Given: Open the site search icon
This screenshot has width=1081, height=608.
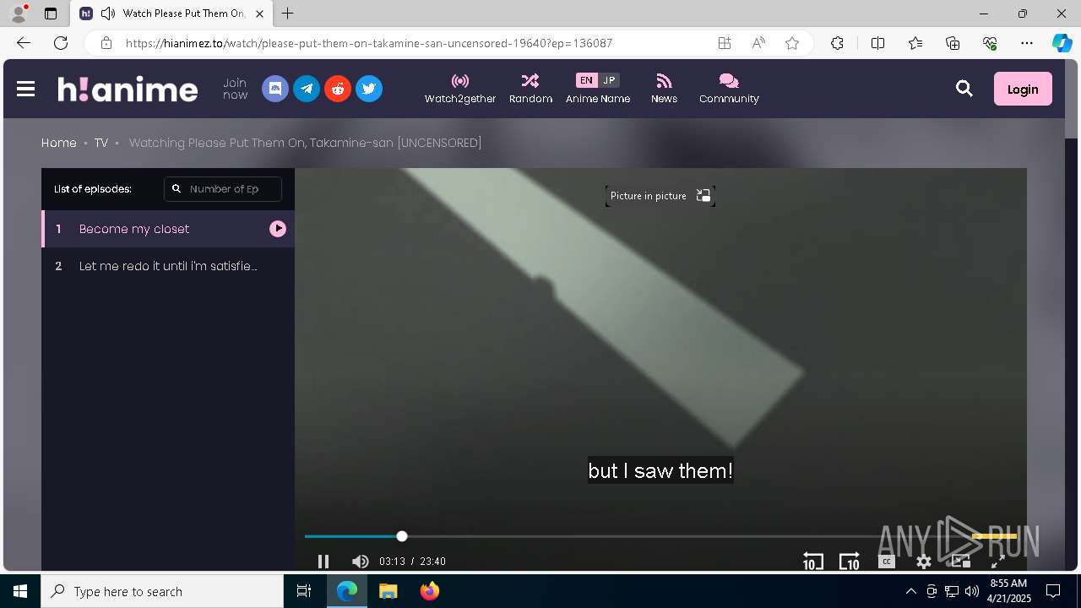Looking at the screenshot, I should 964,89.
